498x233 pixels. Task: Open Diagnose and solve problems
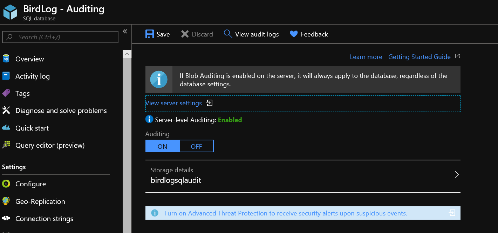point(61,111)
